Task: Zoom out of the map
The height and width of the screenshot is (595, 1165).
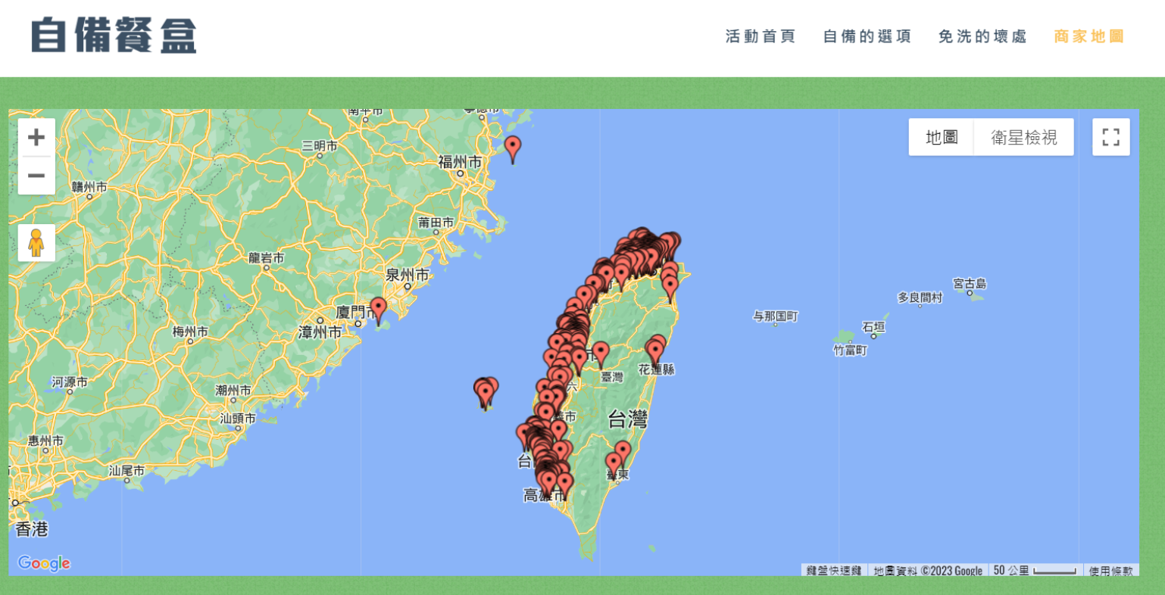Action: (x=36, y=176)
